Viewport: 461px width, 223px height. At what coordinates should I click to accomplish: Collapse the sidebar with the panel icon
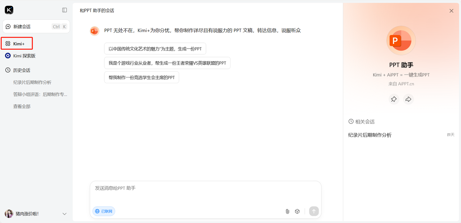(x=64, y=10)
